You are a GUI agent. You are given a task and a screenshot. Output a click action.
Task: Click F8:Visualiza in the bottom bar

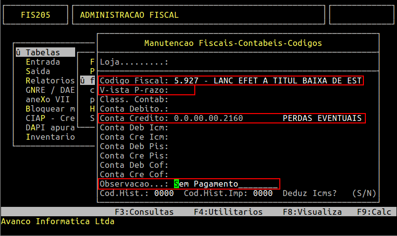[x=312, y=212]
